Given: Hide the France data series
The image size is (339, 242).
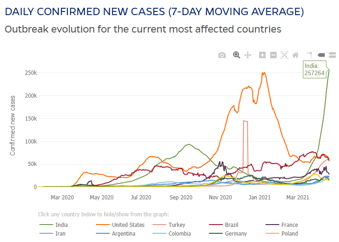Looking at the screenshot, I should coord(289,225).
